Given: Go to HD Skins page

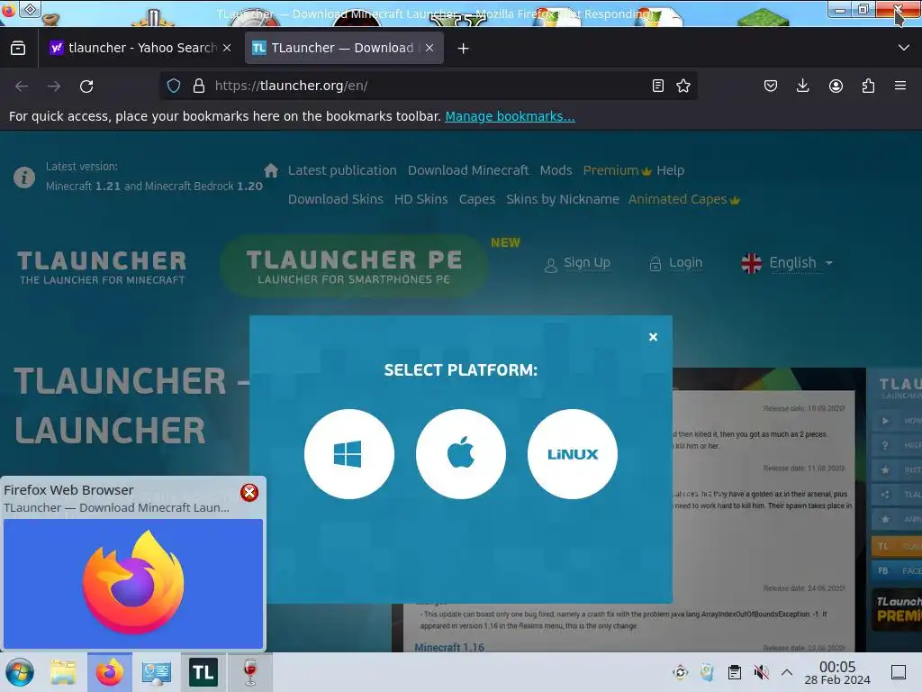Looking at the screenshot, I should click(x=421, y=199).
